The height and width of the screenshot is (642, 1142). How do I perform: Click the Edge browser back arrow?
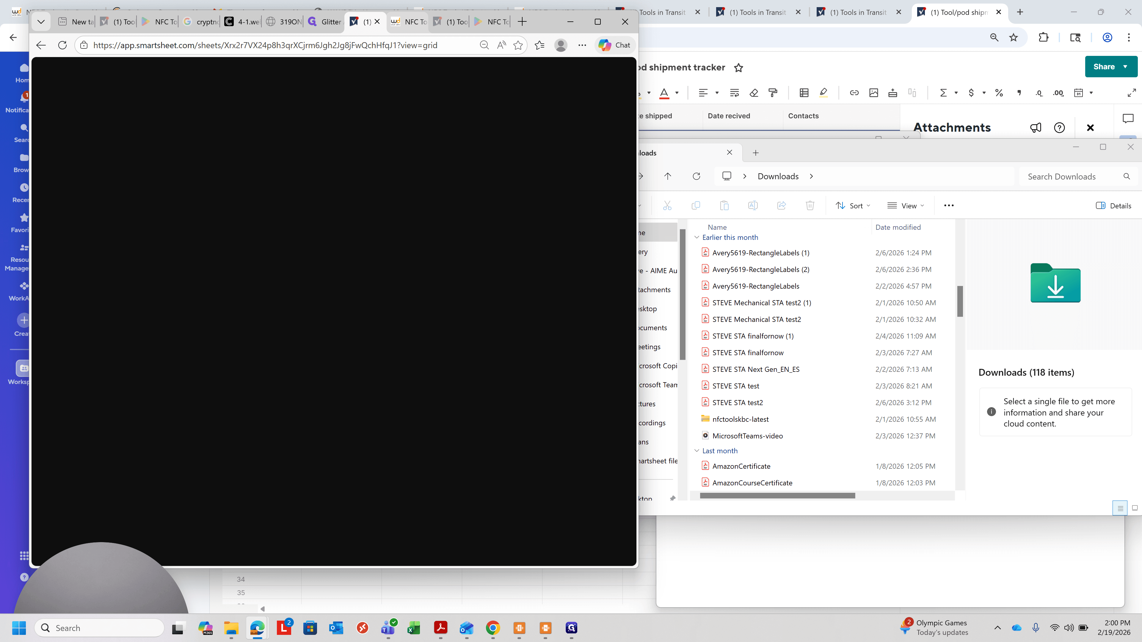point(41,45)
